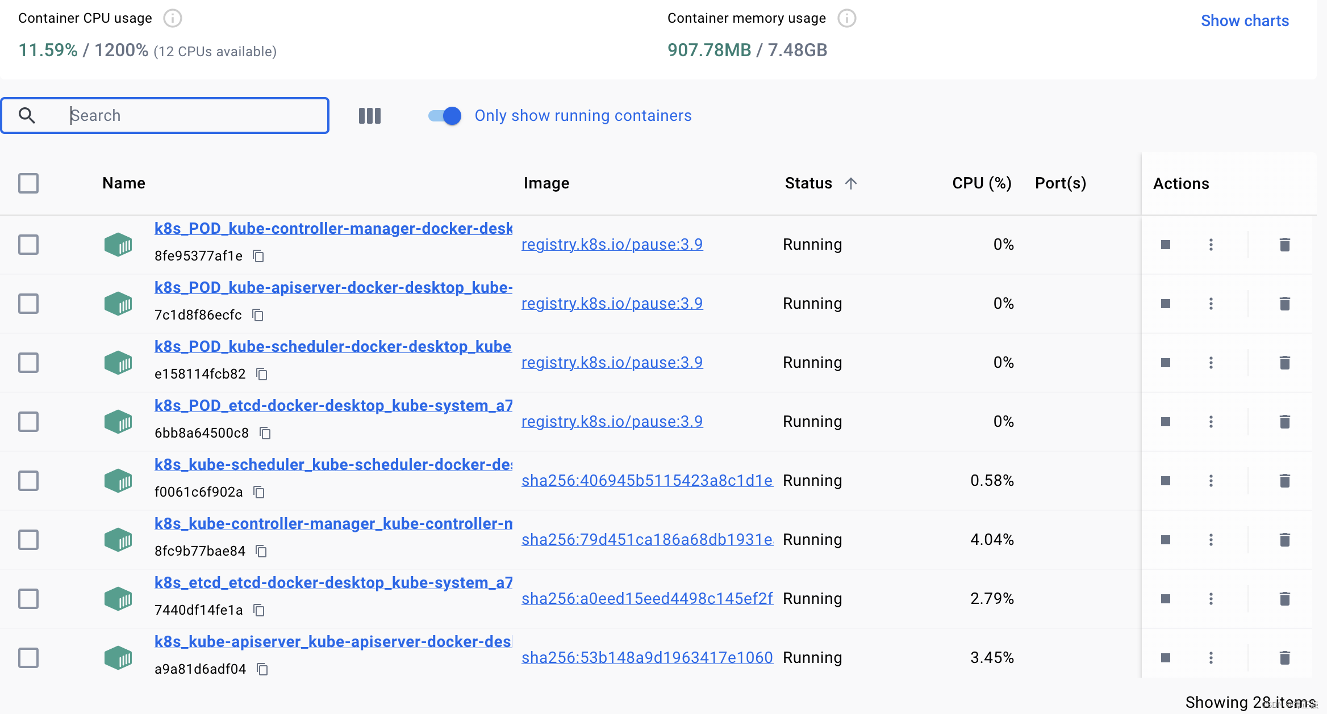Copy container ID f0061c6f902a
Screen dimensions: 1327x714
[x=259, y=492]
